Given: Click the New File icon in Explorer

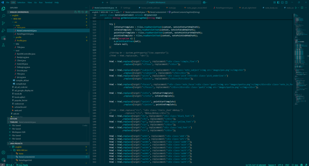Looking at the screenshot, I should point(76,12).
